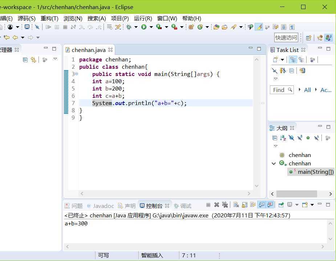This screenshot has width=336, height=261.
Task: Click the editor vertical scroll down arrow
Action: click(256, 186)
